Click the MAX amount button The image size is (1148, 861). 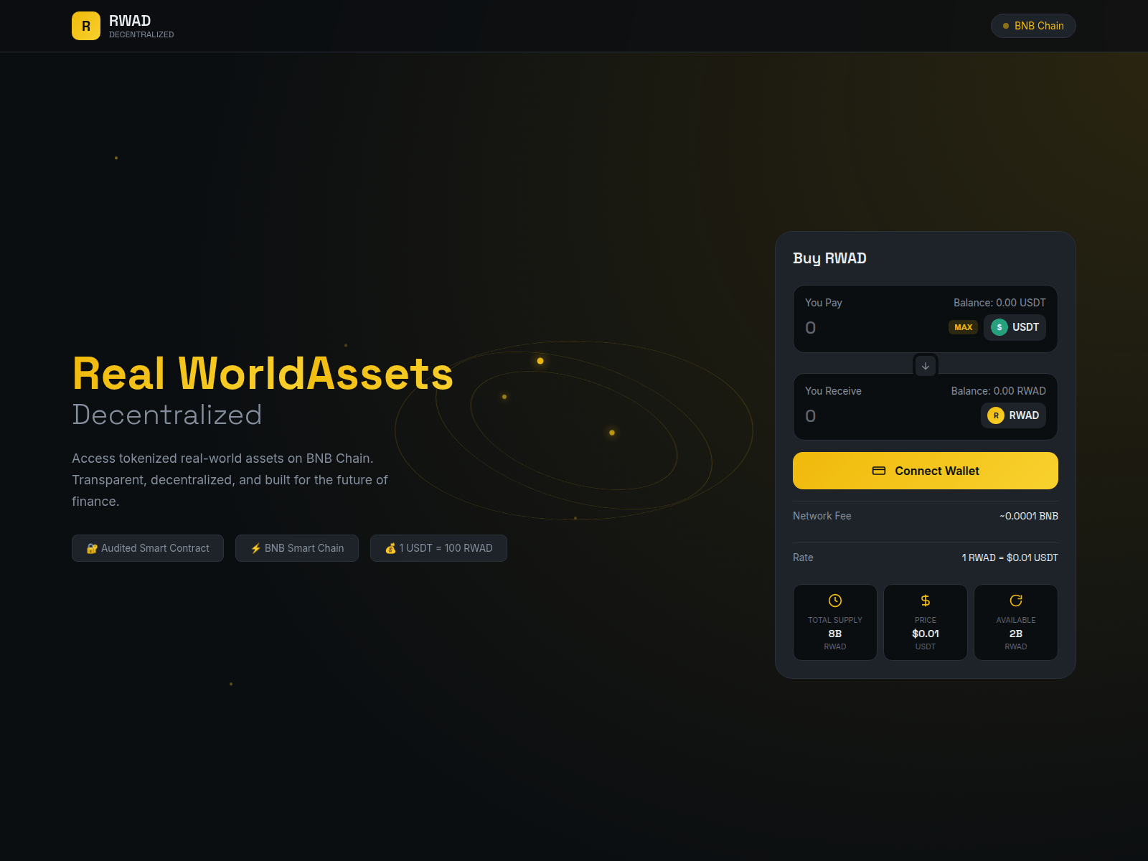tap(964, 327)
